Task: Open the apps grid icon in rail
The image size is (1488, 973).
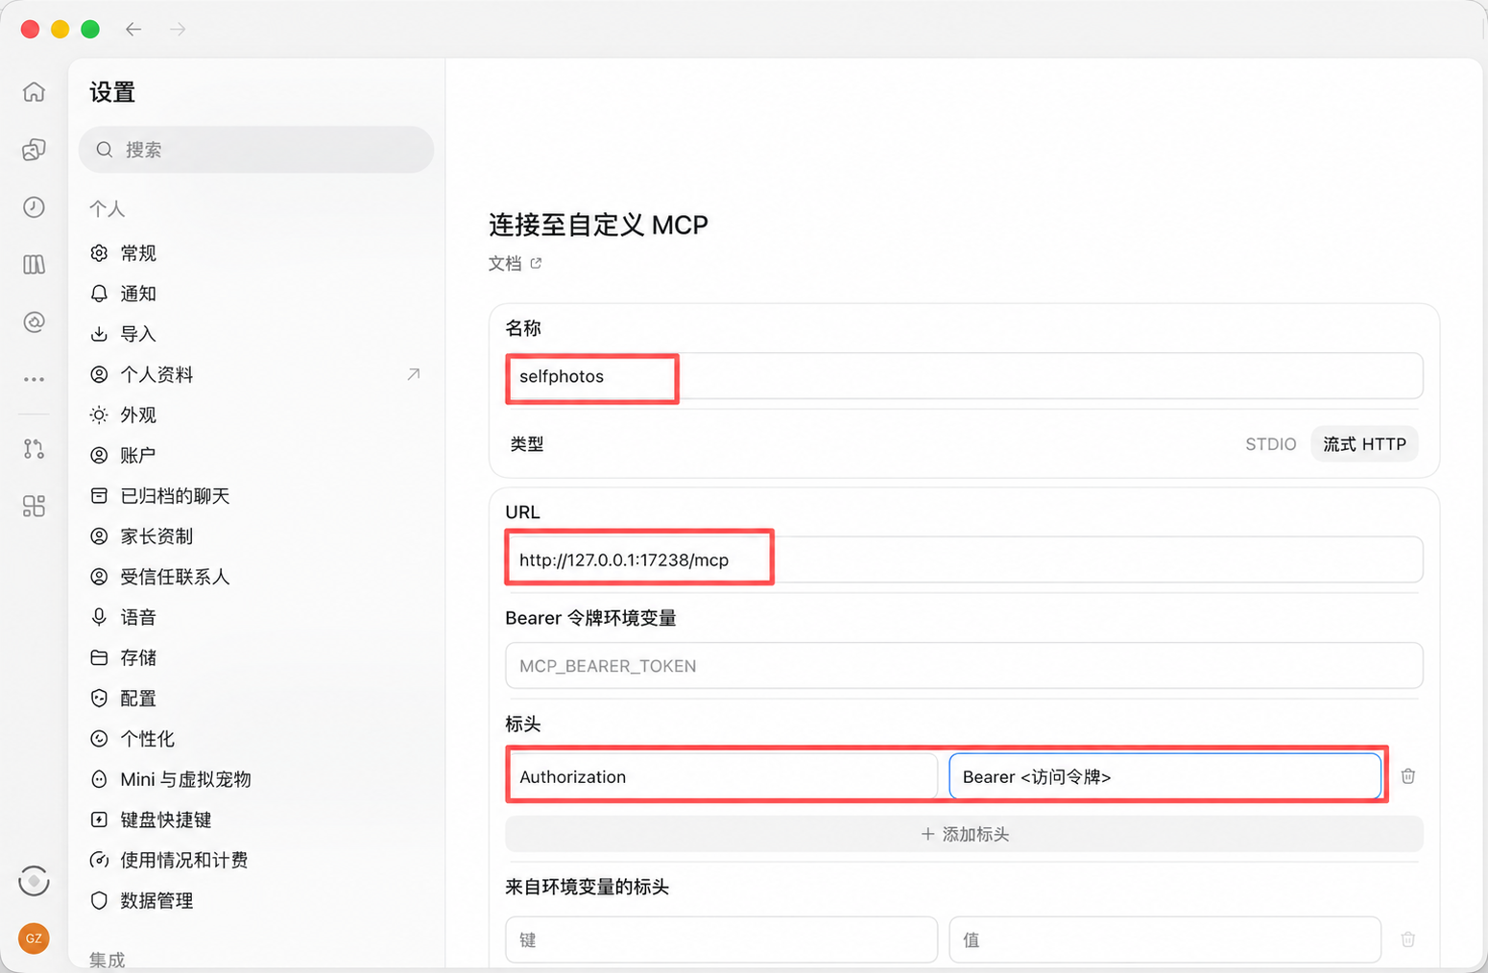Action: coord(34,506)
